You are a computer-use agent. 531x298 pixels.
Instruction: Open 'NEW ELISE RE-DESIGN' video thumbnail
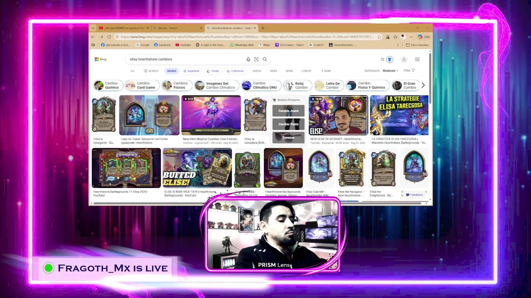click(x=338, y=115)
